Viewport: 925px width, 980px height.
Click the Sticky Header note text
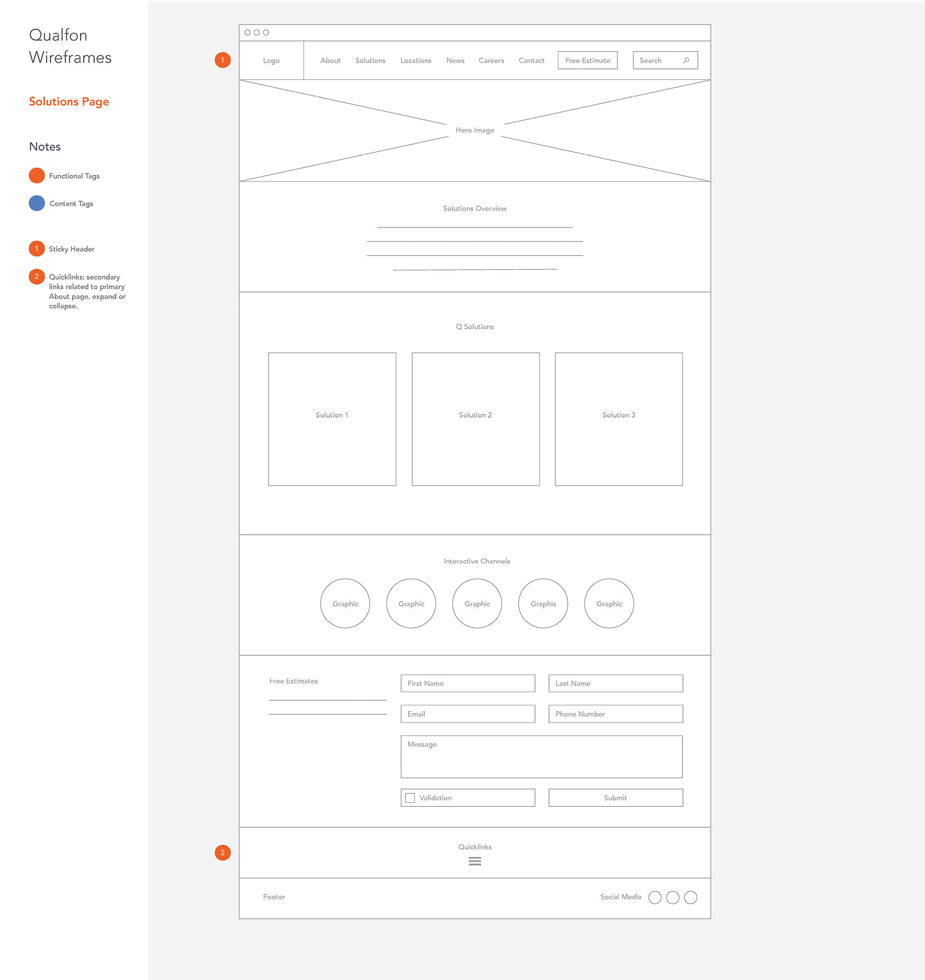71,249
